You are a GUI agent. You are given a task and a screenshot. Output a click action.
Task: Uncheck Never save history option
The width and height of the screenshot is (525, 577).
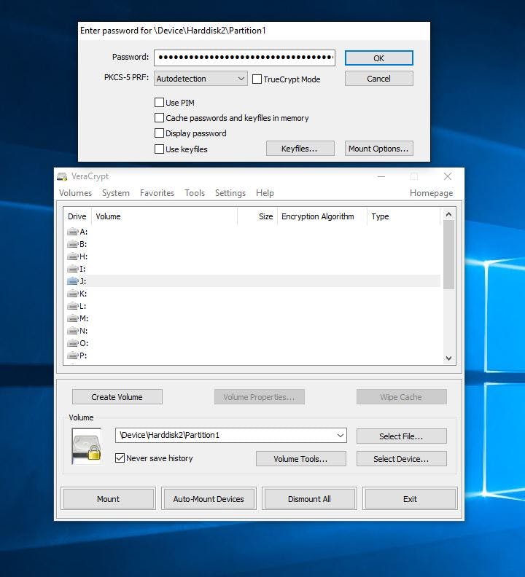[120, 458]
